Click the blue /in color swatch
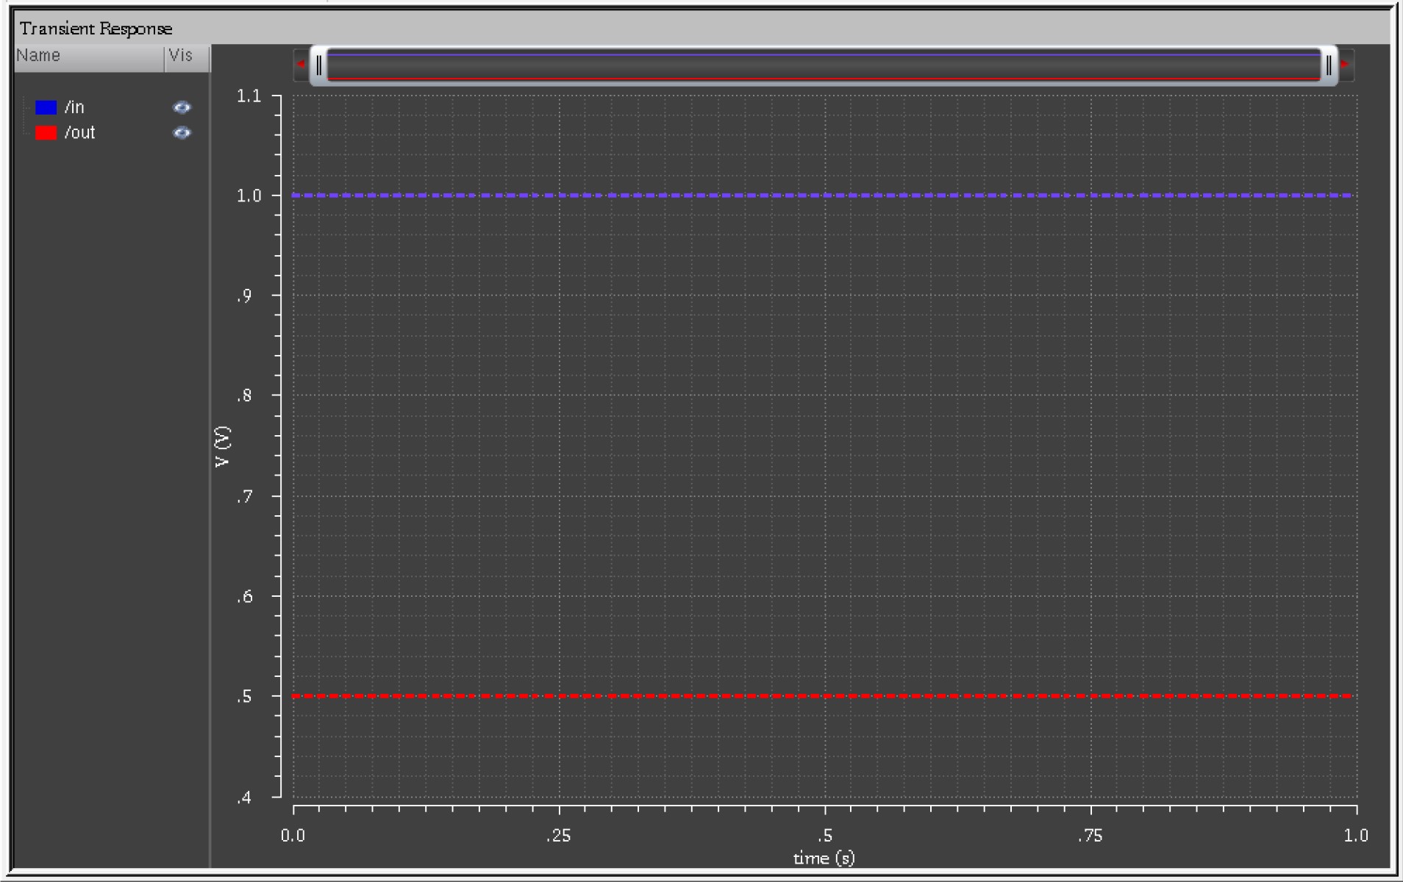 (46, 107)
